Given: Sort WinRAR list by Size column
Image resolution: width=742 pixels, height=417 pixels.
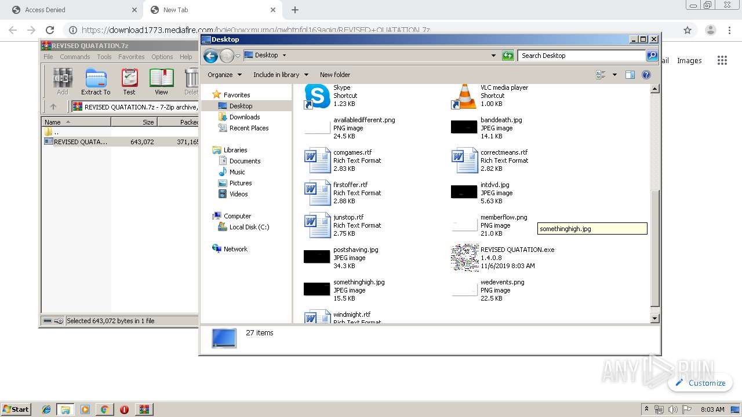Looking at the screenshot, I should [134, 122].
